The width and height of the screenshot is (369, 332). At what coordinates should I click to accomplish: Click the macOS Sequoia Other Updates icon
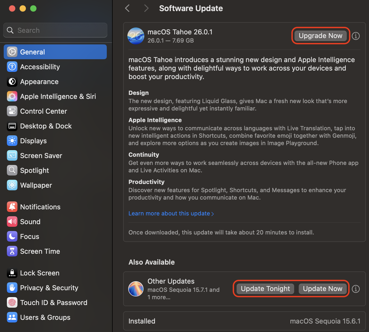click(x=136, y=289)
